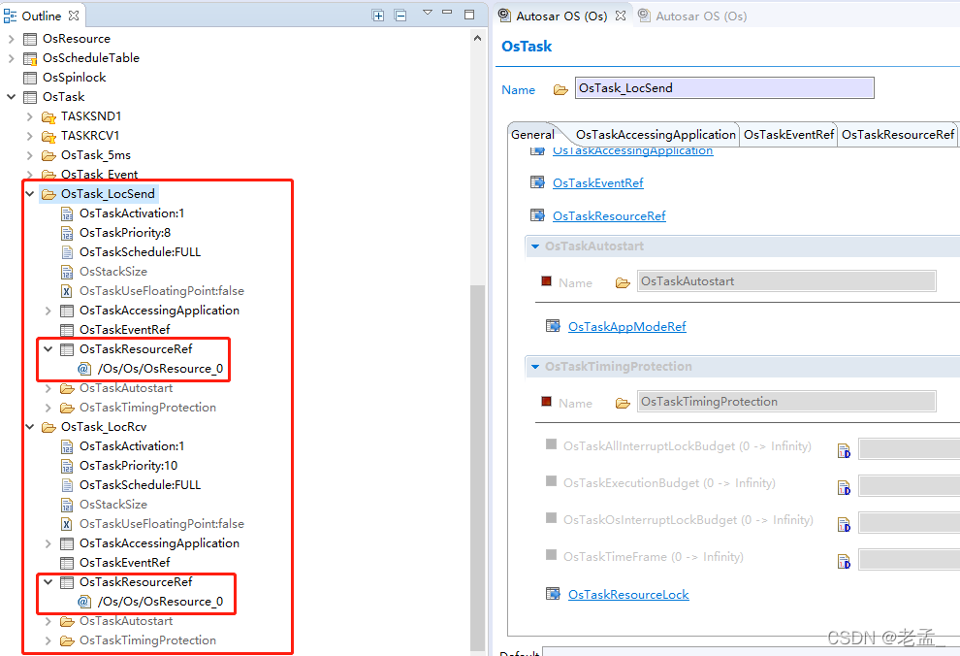960x656 pixels.
Task: Click the derived-value icon for OsTaskExecutionBudget
Action: [844, 487]
